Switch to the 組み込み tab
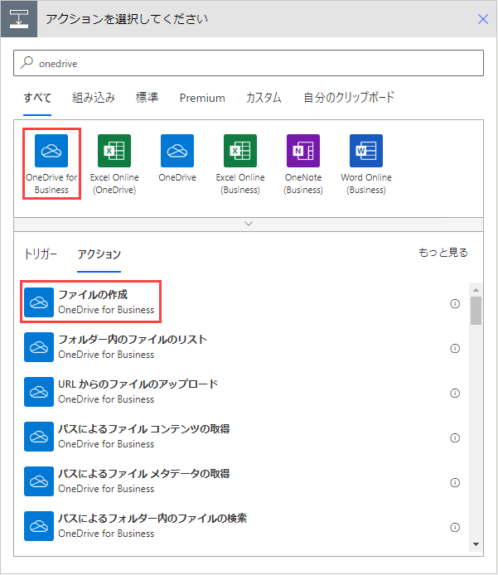 (x=94, y=98)
